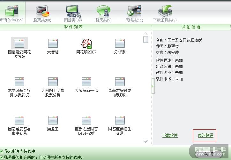The width and height of the screenshot is (231, 160).
Task: Click the 修改路径 link
Action: click(x=205, y=135)
